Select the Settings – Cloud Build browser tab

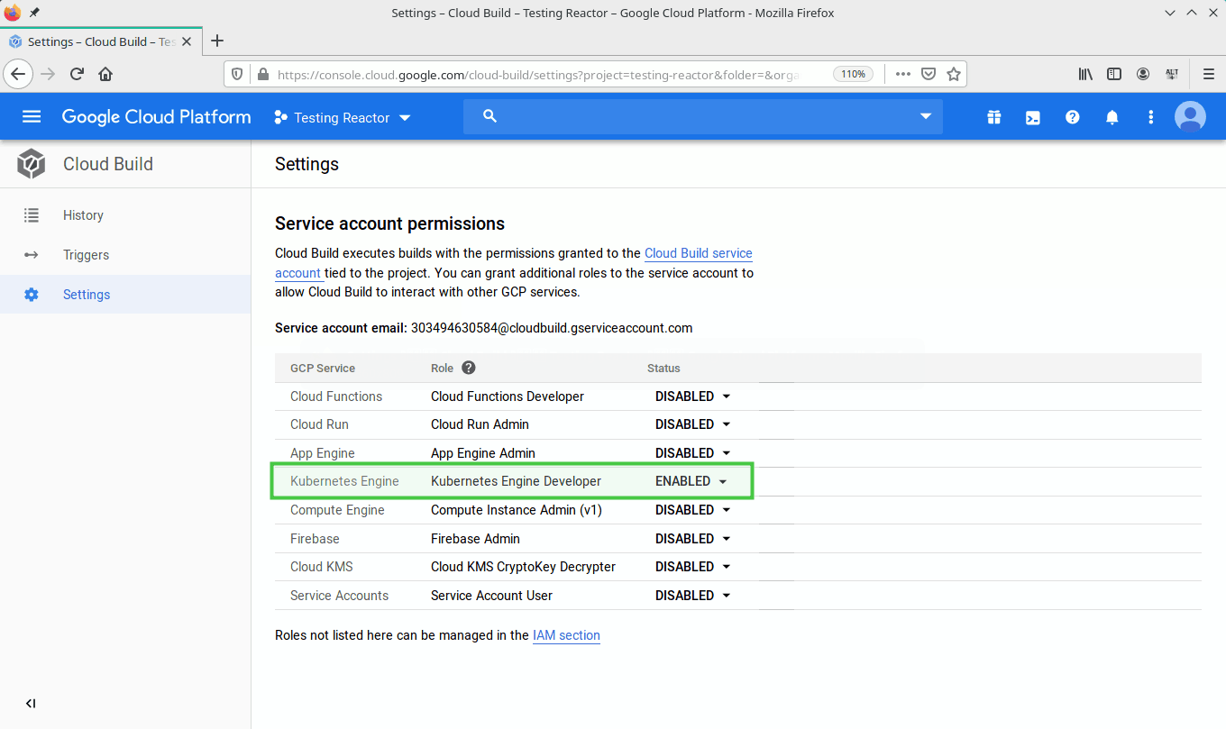tap(101, 41)
